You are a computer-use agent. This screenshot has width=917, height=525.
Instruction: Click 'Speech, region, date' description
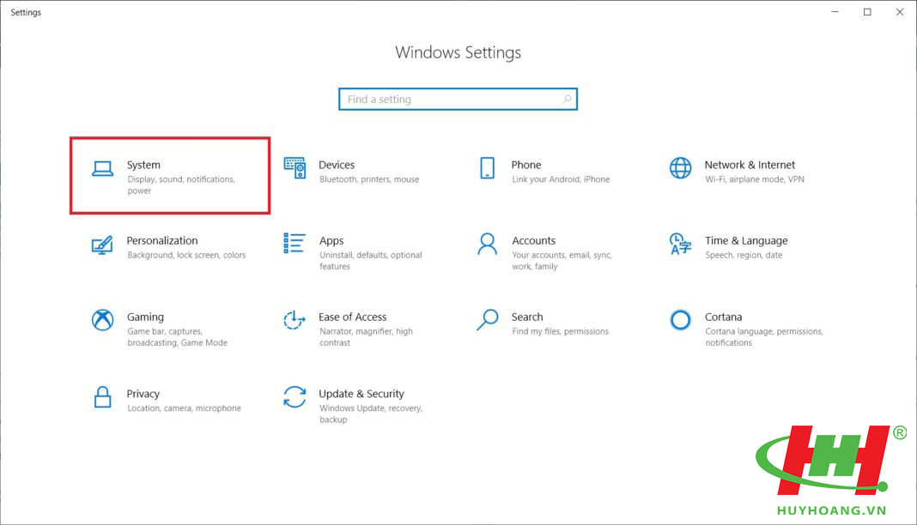(x=744, y=255)
